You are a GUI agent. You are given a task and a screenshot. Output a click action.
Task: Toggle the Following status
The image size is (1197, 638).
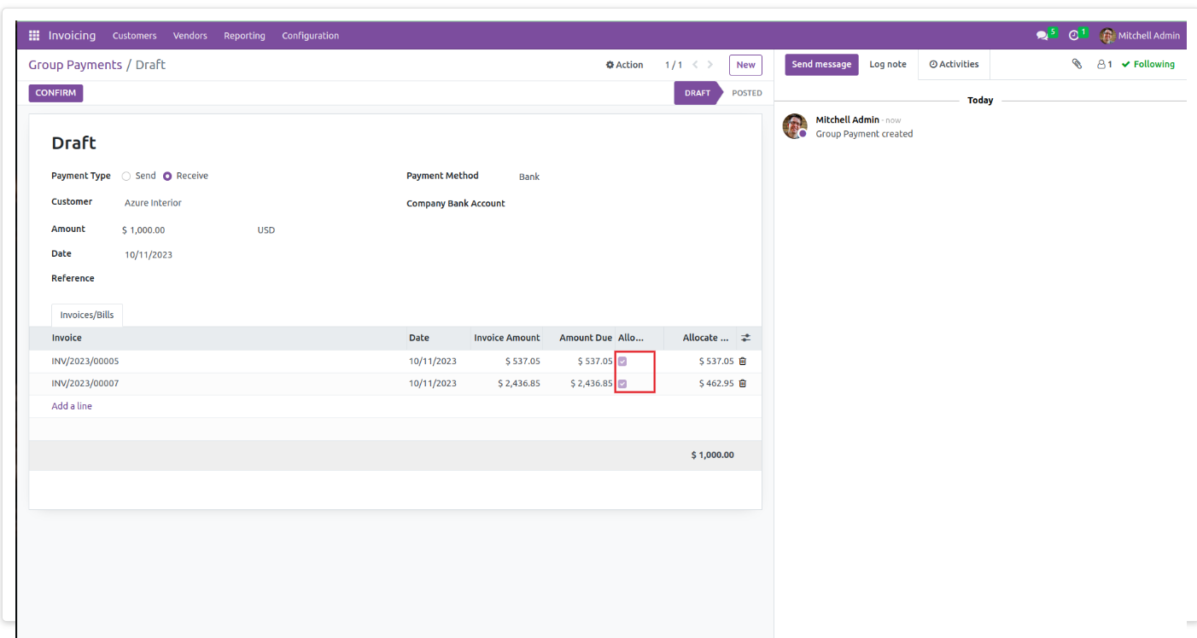(x=1148, y=64)
